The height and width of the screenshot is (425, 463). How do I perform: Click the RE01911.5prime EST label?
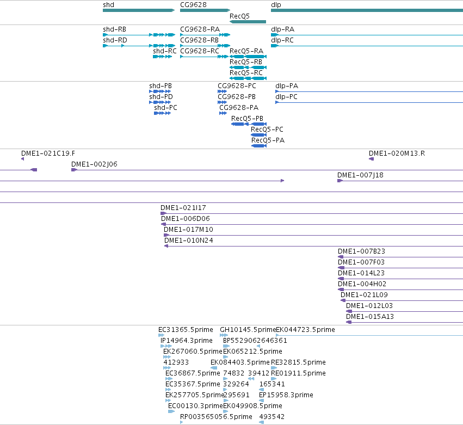click(298, 374)
